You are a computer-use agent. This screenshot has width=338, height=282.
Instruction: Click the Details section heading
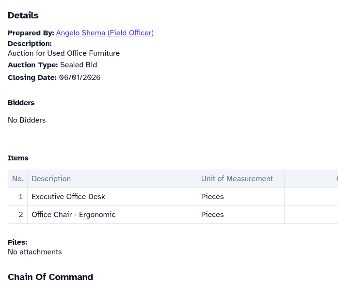tap(23, 16)
